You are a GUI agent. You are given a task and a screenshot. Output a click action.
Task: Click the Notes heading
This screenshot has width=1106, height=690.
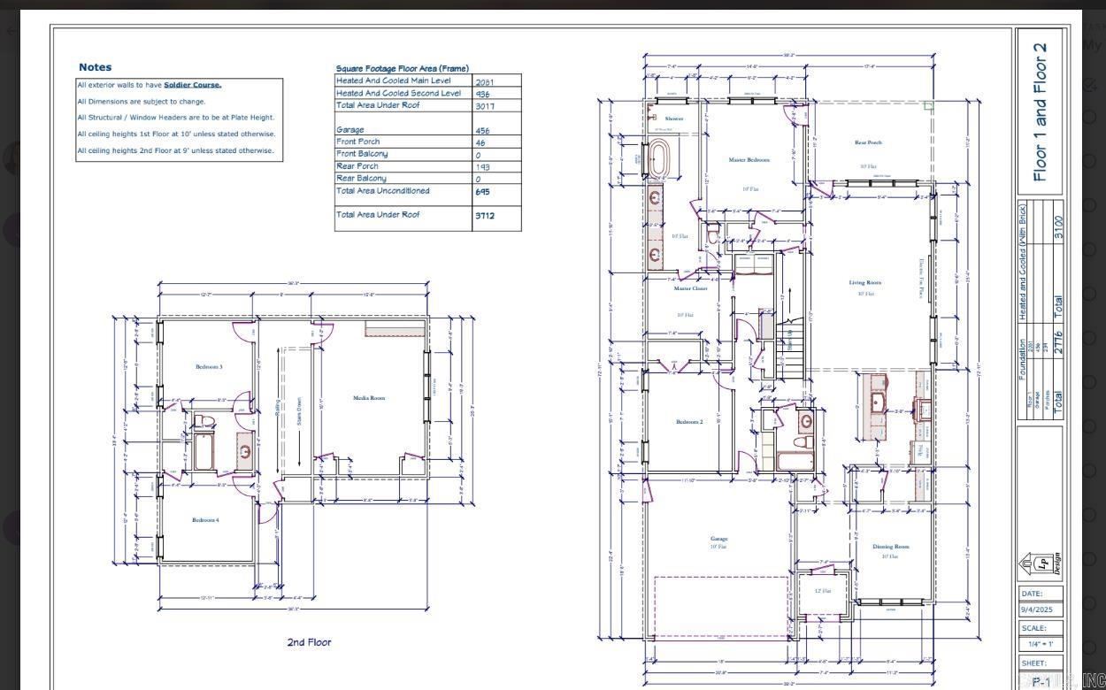[x=95, y=67]
